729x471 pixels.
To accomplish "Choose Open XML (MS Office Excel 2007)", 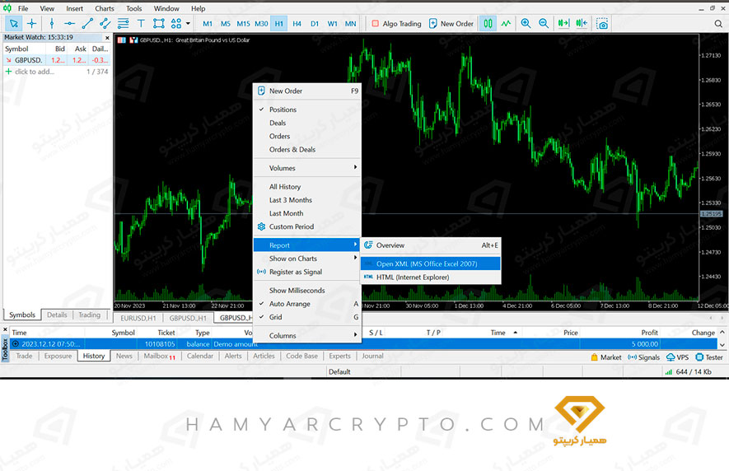I will pos(426,263).
